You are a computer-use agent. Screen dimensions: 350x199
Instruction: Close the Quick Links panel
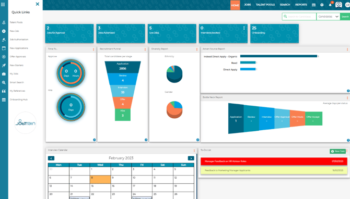(38, 4)
